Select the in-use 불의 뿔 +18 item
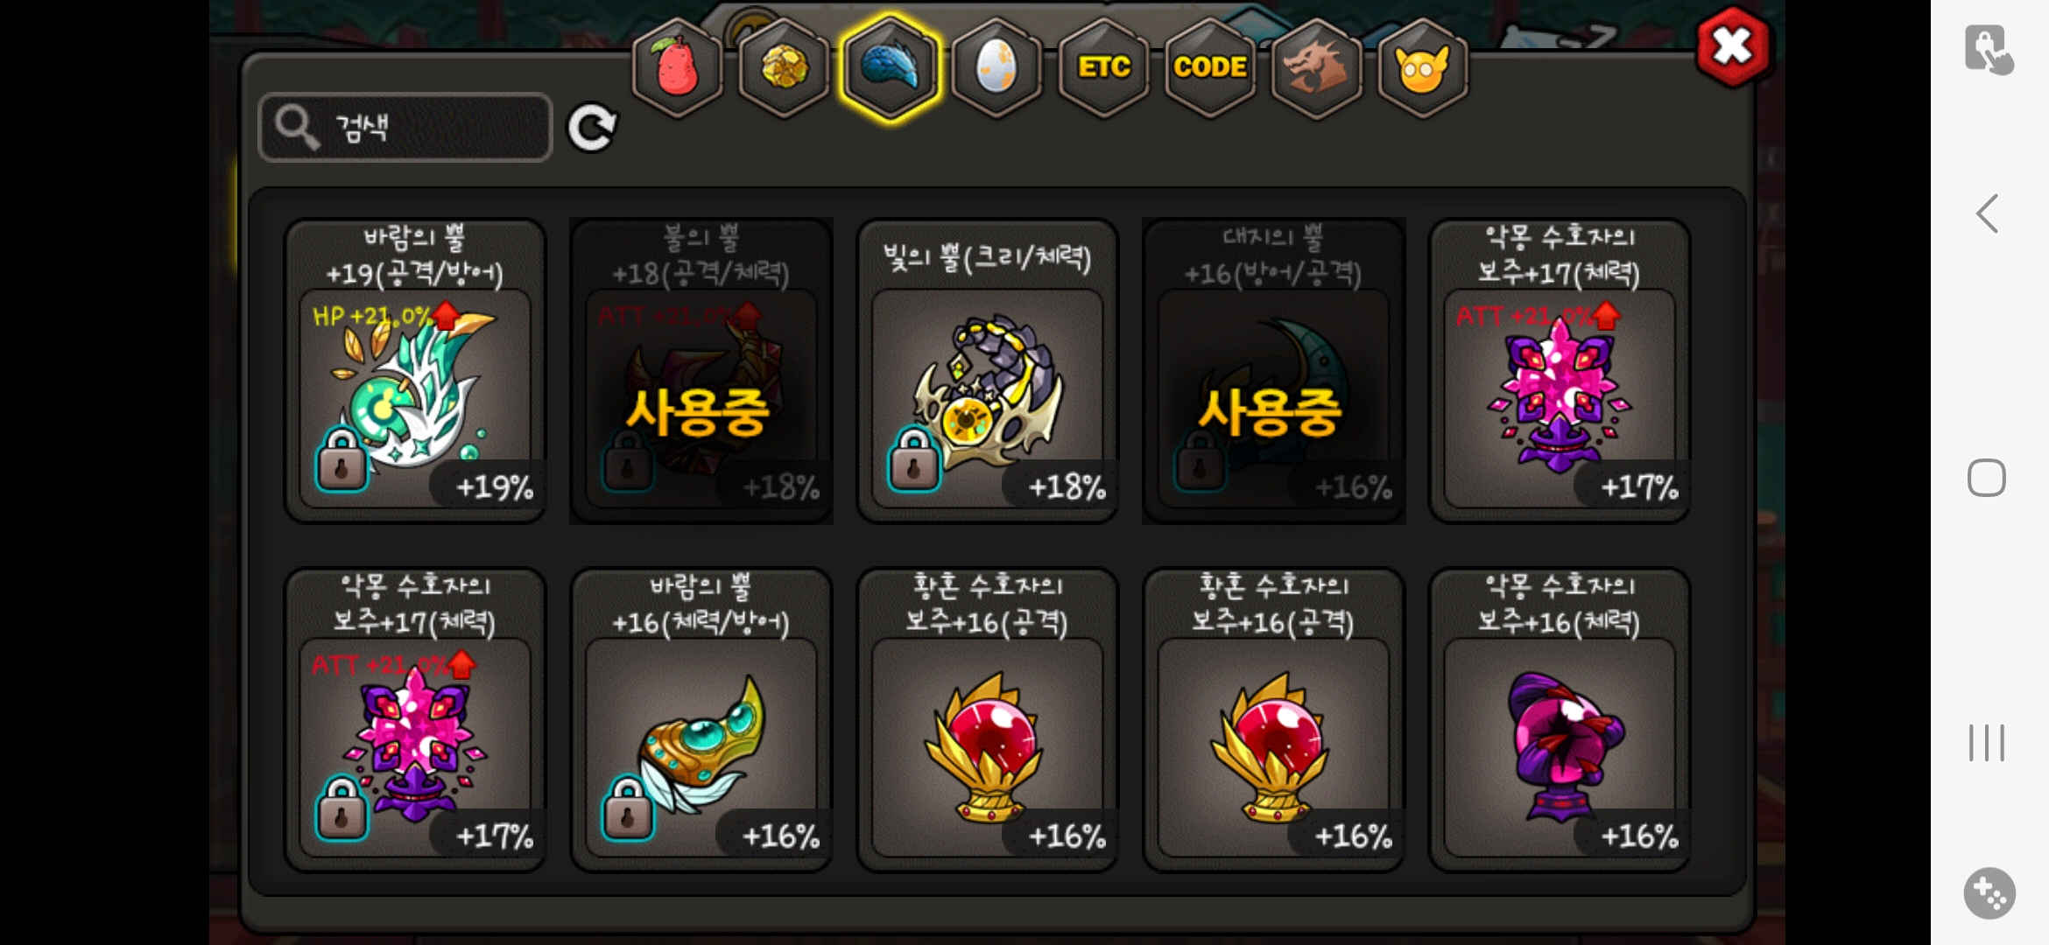Image resolution: width=2049 pixels, height=945 pixels. point(701,371)
